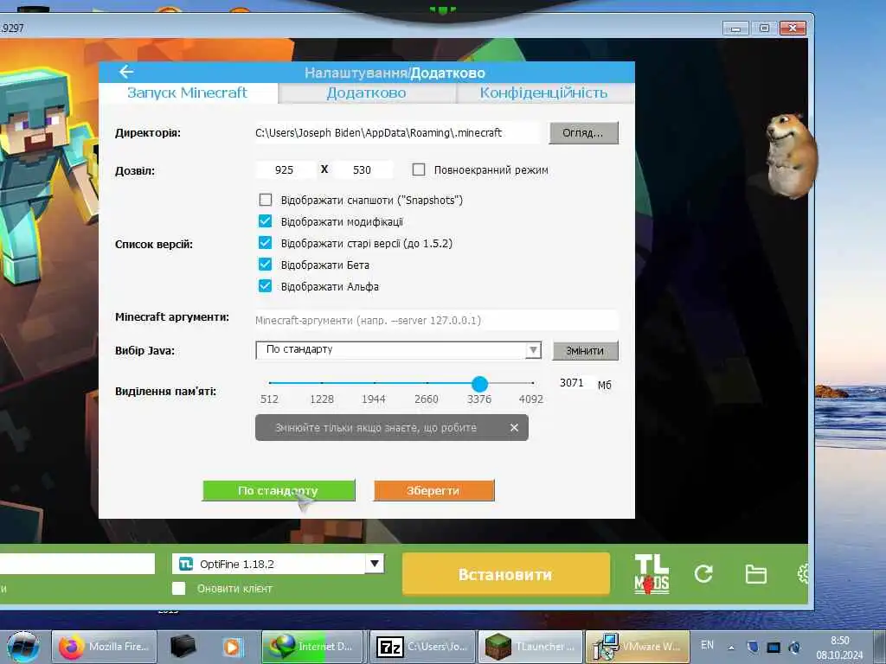Uncheck Відображати модифікації
Image resolution: width=886 pixels, height=664 pixels.
(265, 221)
